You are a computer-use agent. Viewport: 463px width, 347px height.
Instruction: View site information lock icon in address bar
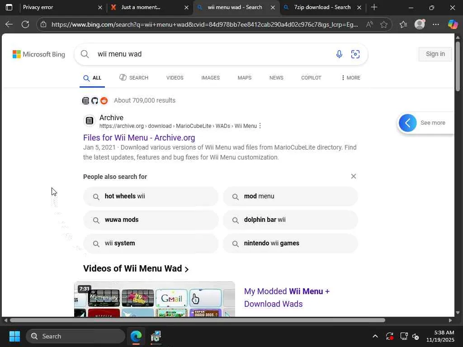pos(43,24)
